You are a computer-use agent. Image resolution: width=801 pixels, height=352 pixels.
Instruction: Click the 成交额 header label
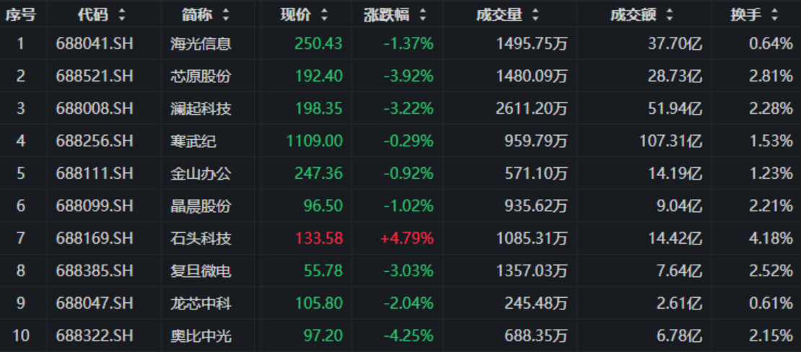click(633, 15)
